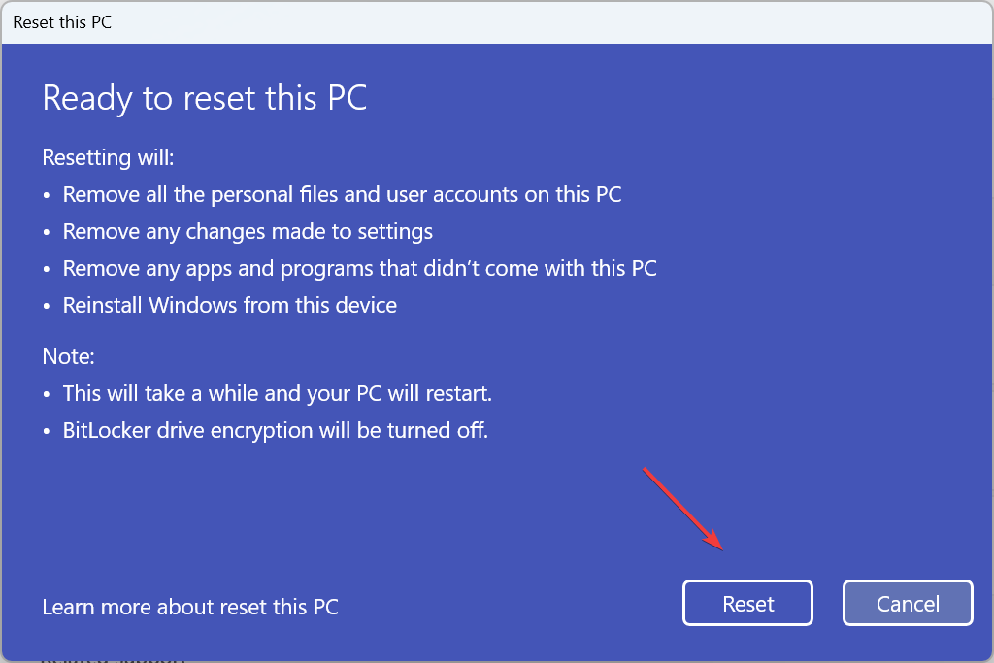Image resolution: width=994 pixels, height=663 pixels.
Task: Confirm reset by pressing the highlighted Reset button
Action: pyautogui.click(x=747, y=603)
